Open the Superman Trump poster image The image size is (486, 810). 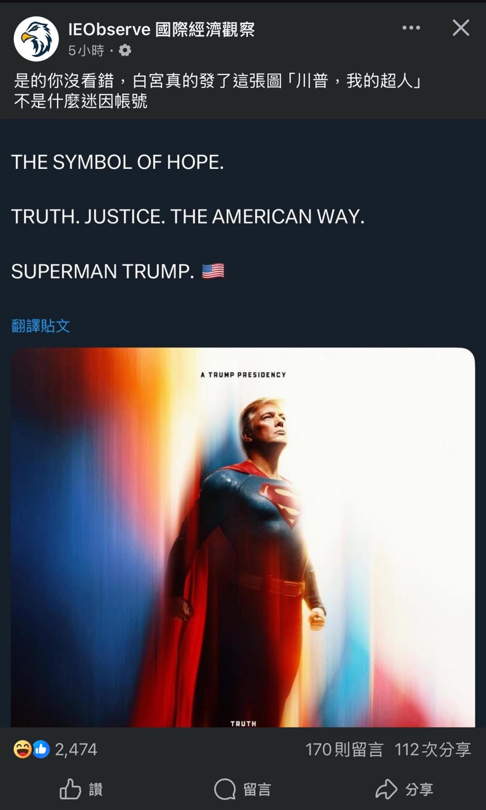pos(243,537)
